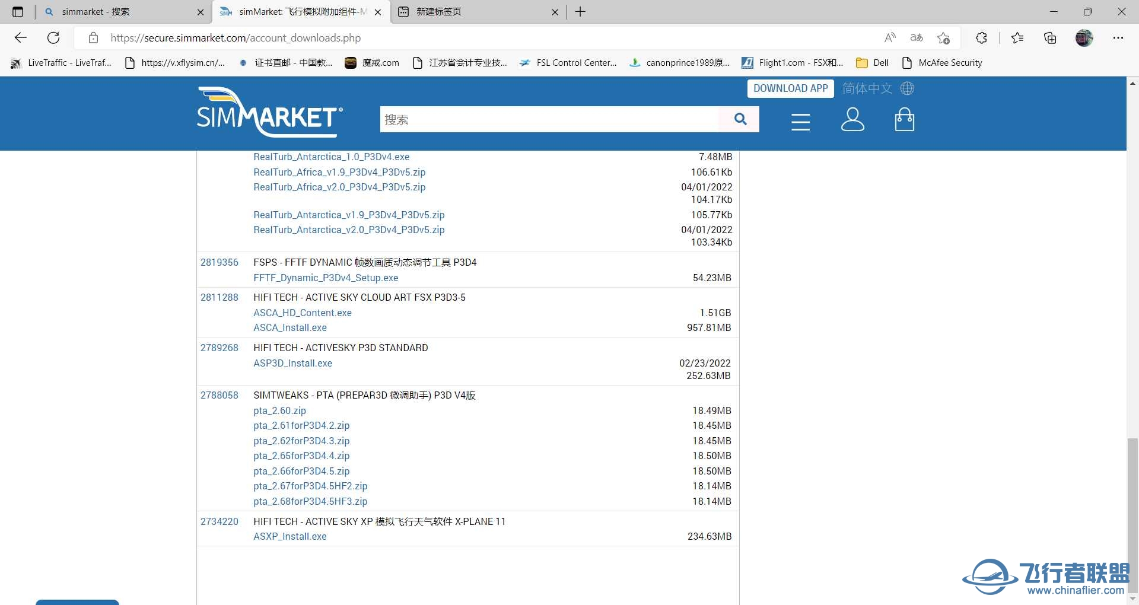Open the browser extensions icon

pyautogui.click(x=981, y=38)
